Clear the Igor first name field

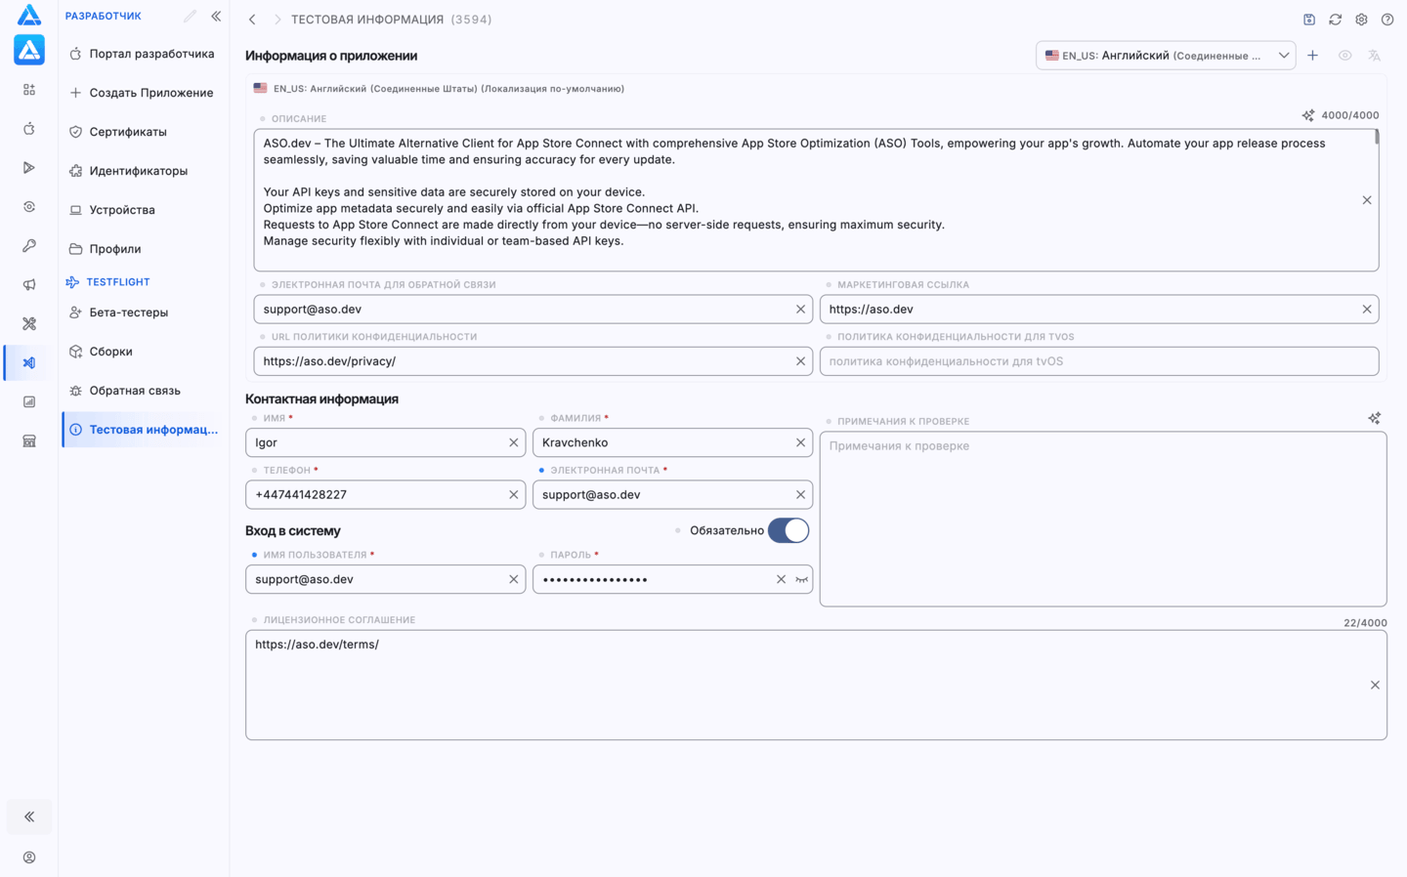click(513, 443)
